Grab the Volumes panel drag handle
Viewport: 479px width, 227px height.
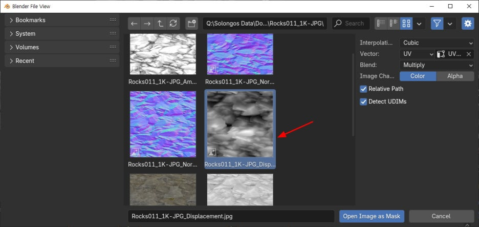(x=113, y=47)
